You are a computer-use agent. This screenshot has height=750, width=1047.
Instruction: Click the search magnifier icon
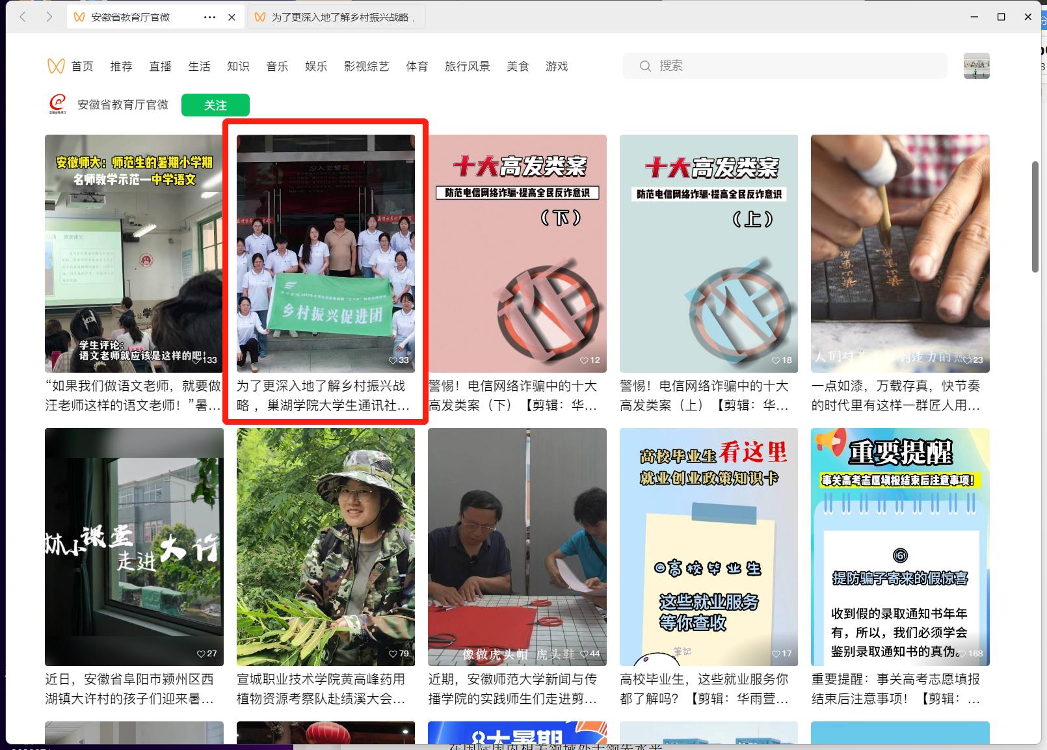645,66
